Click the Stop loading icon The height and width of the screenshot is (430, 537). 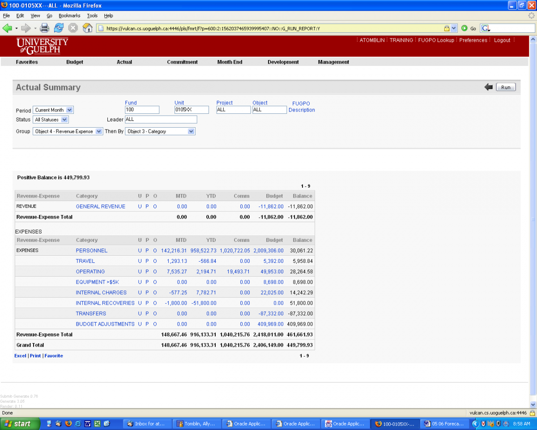(73, 28)
